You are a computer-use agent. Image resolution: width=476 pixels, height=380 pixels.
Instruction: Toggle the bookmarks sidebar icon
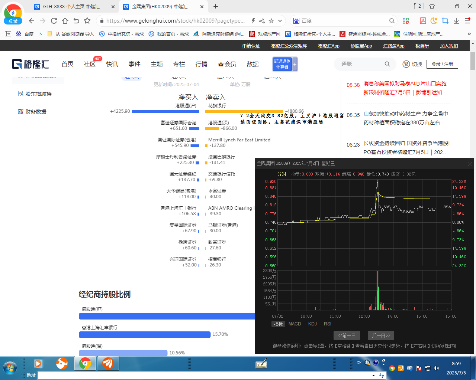8,34
